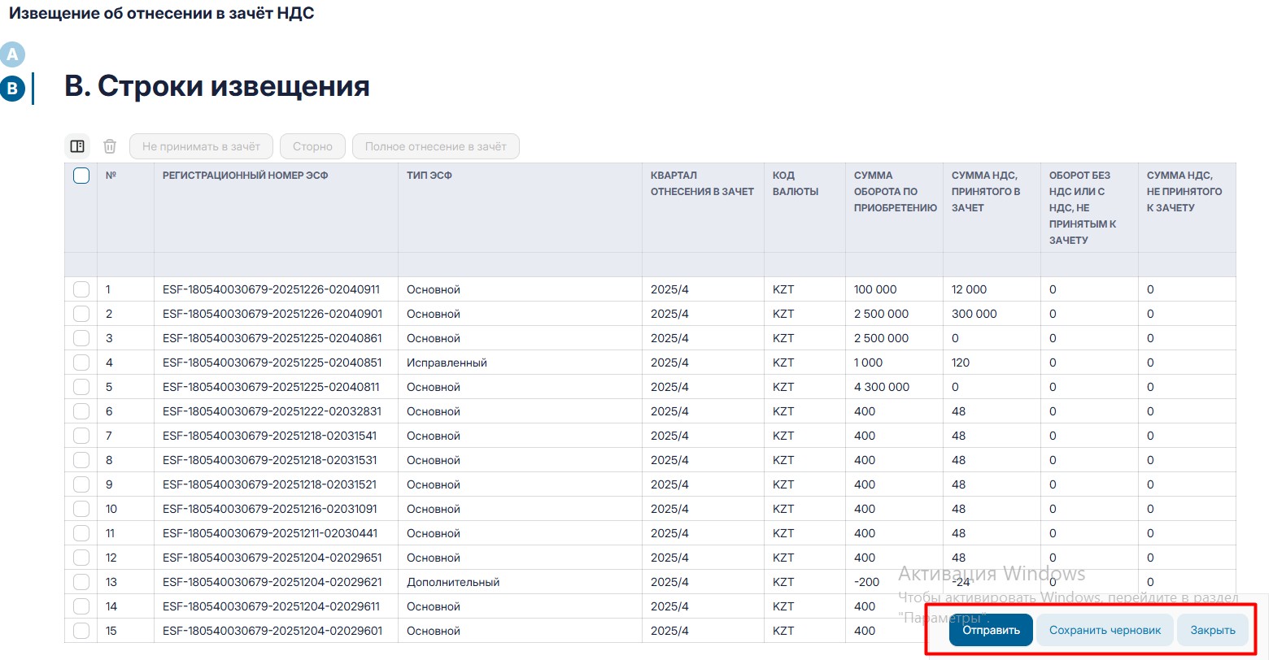
Task: Click Сумма НДС, принятого в зачет value 300 000
Action: pos(974,314)
